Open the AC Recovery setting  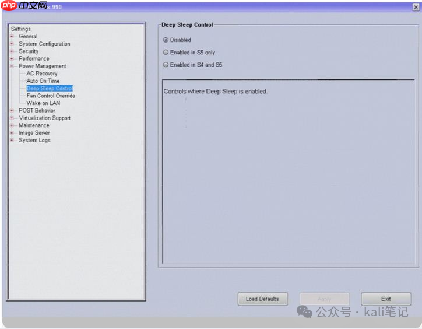click(x=42, y=73)
